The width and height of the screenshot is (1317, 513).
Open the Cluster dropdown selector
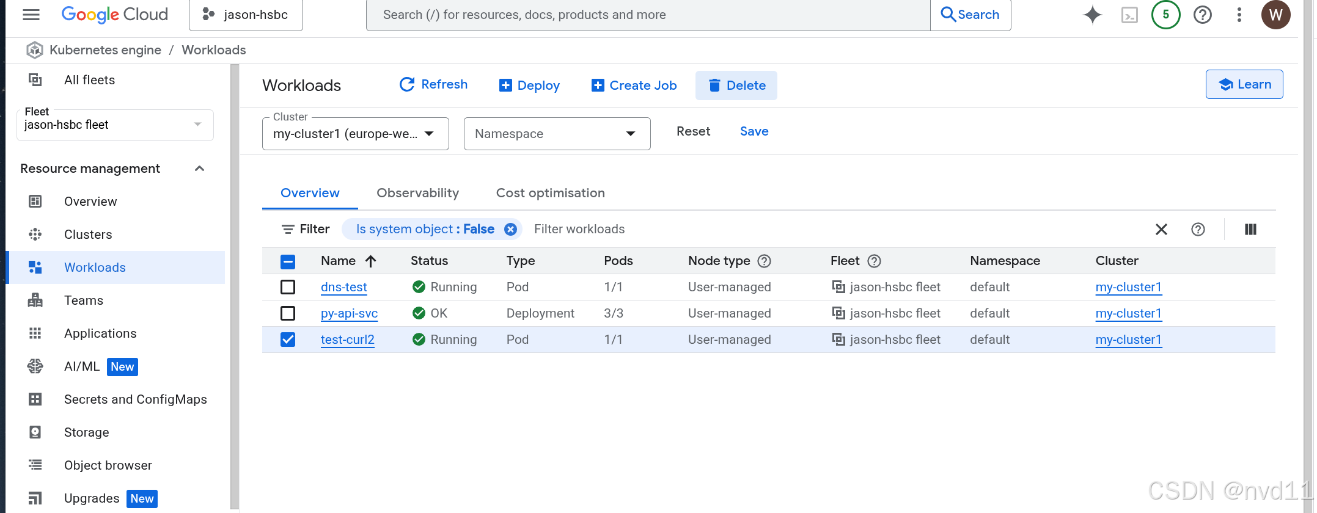tap(355, 134)
